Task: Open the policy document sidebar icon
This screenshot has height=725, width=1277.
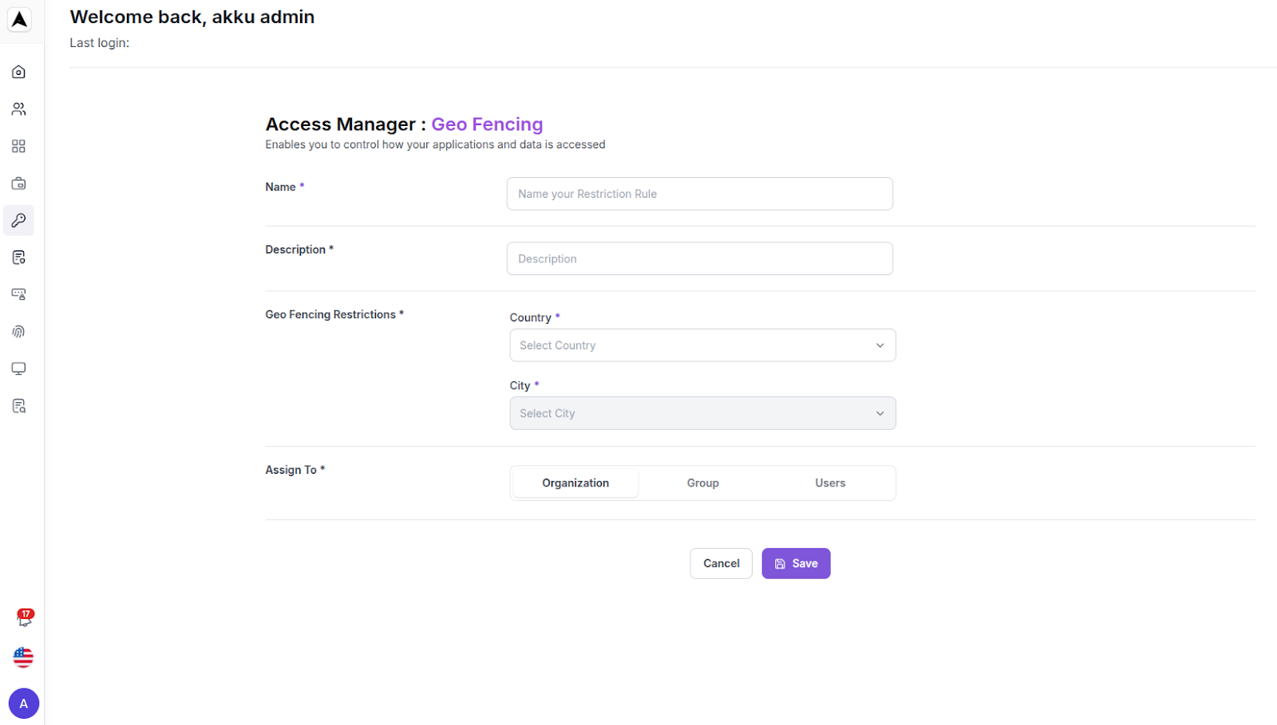Action: click(18, 257)
